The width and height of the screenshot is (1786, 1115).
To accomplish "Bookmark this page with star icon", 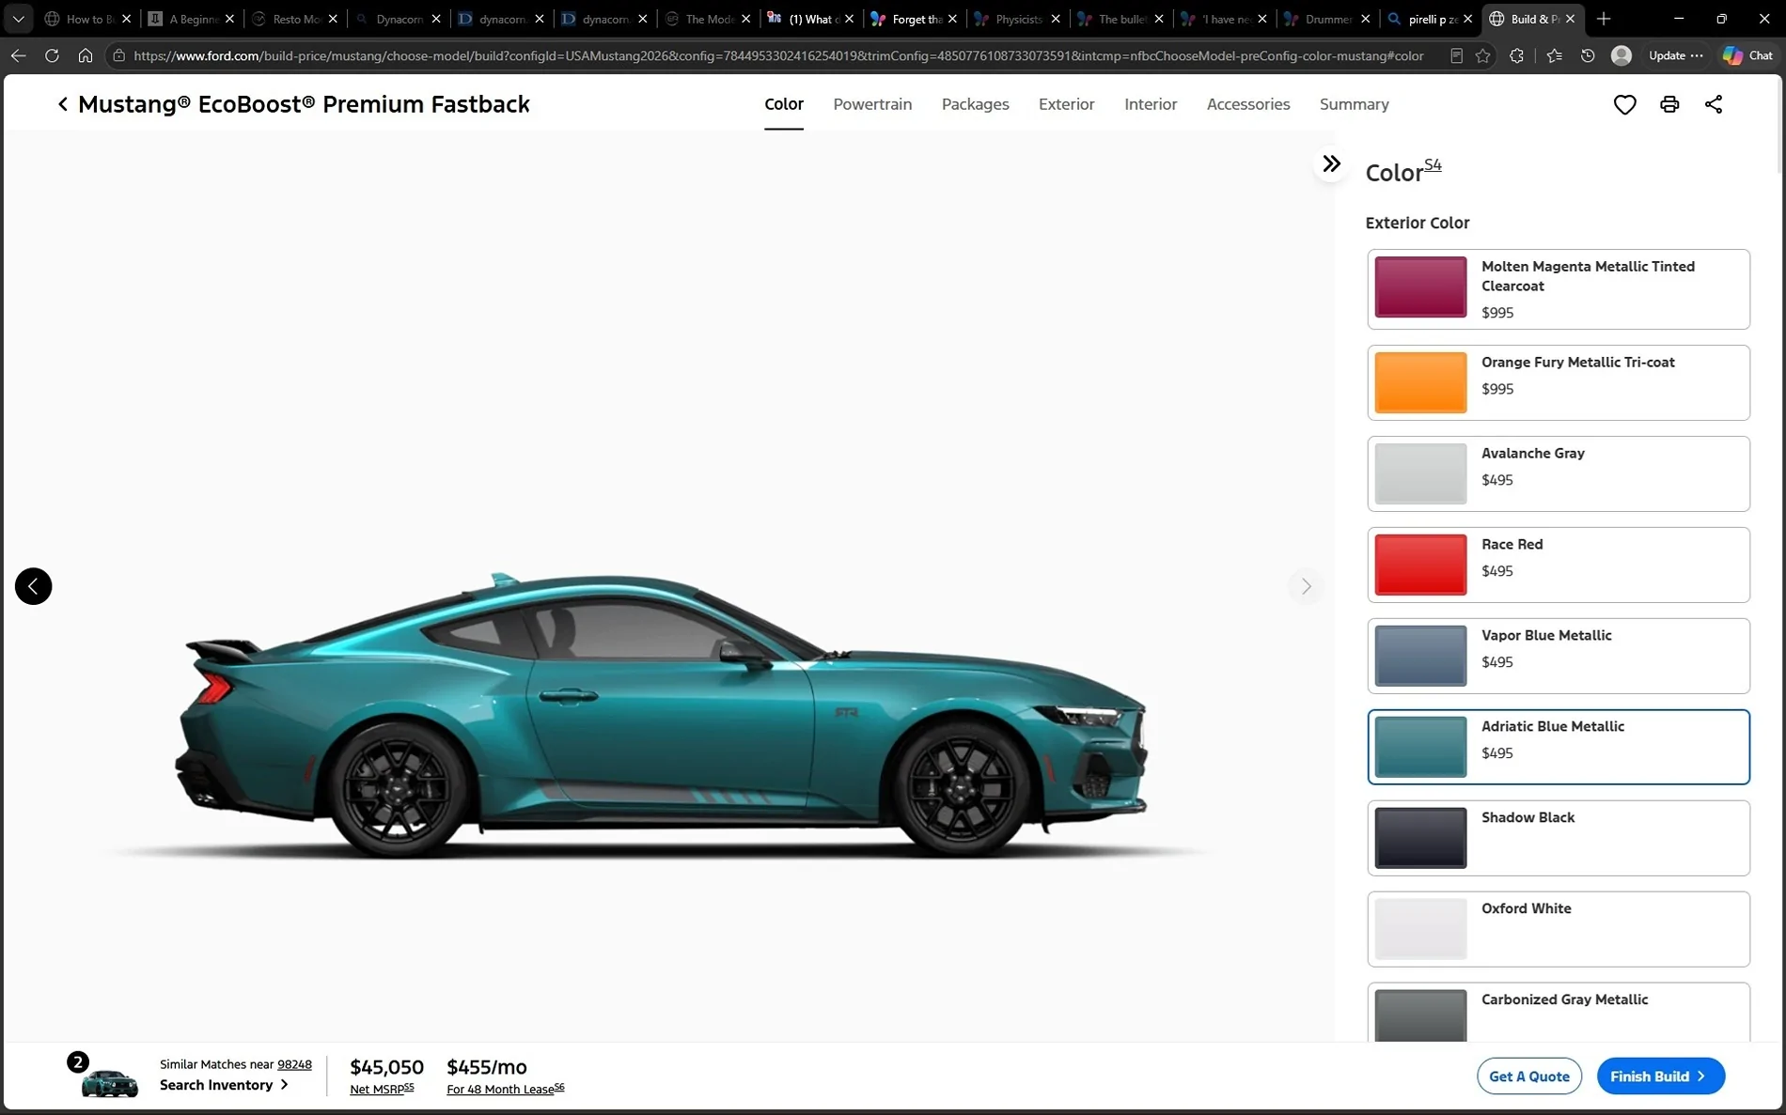I will tap(1482, 55).
